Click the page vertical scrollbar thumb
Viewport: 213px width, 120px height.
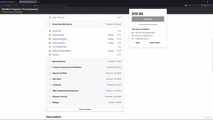coord(212,56)
